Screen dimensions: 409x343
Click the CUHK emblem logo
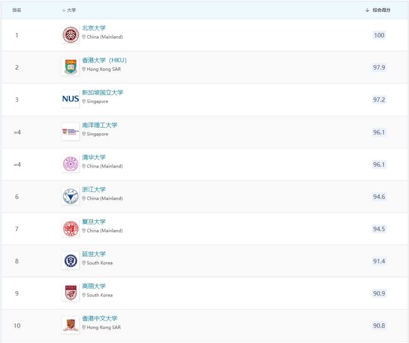tap(70, 325)
